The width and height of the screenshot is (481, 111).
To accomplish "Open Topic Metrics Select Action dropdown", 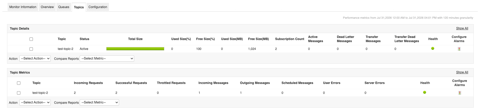I will [x=35, y=102].
